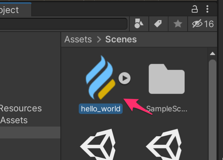Image resolution: width=223 pixels, height=160 pixels.
Task: Select the Assets entry in the left tree
Action: pyautogui.click(x=14, y=120)
